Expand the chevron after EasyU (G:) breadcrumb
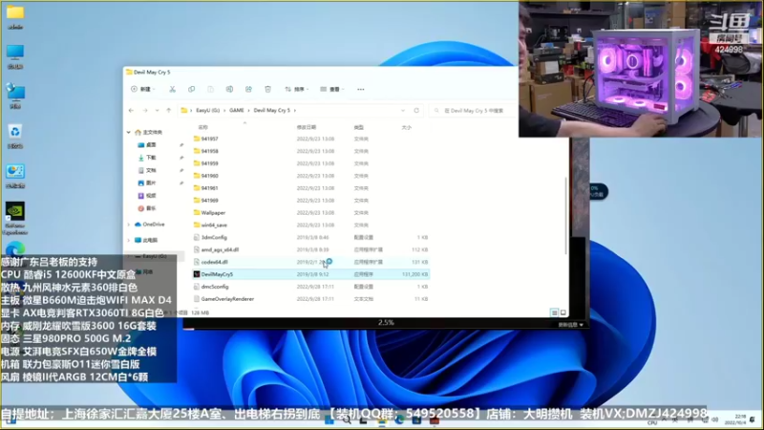The height and width of the screenshot is (430, 764). point(224,111)
